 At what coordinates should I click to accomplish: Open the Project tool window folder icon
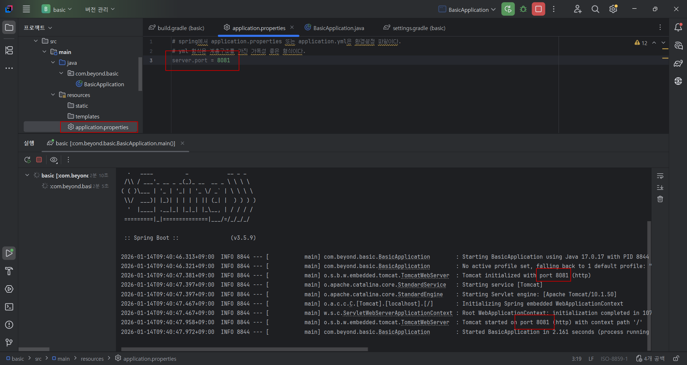[x=9, y=28]
